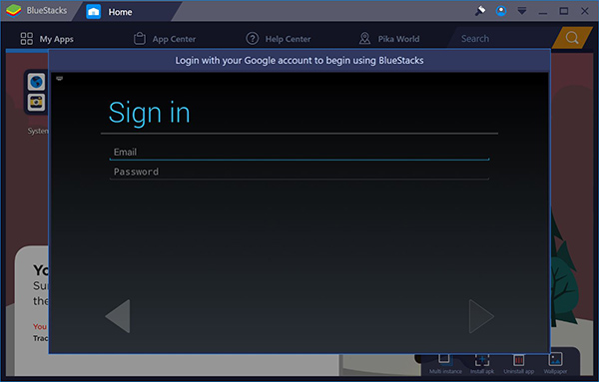Click the Pika World location pin icon
Viewport: 599px width, 382px height.
364,38
